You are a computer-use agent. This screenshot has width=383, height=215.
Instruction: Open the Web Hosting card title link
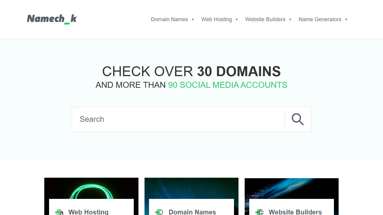[x=88, y=212]
